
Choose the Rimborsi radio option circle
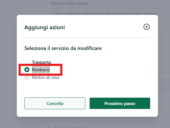click(27, 70)
